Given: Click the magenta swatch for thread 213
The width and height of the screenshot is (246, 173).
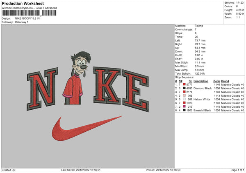Looking at the screenshot, I should tap(184, 106).
